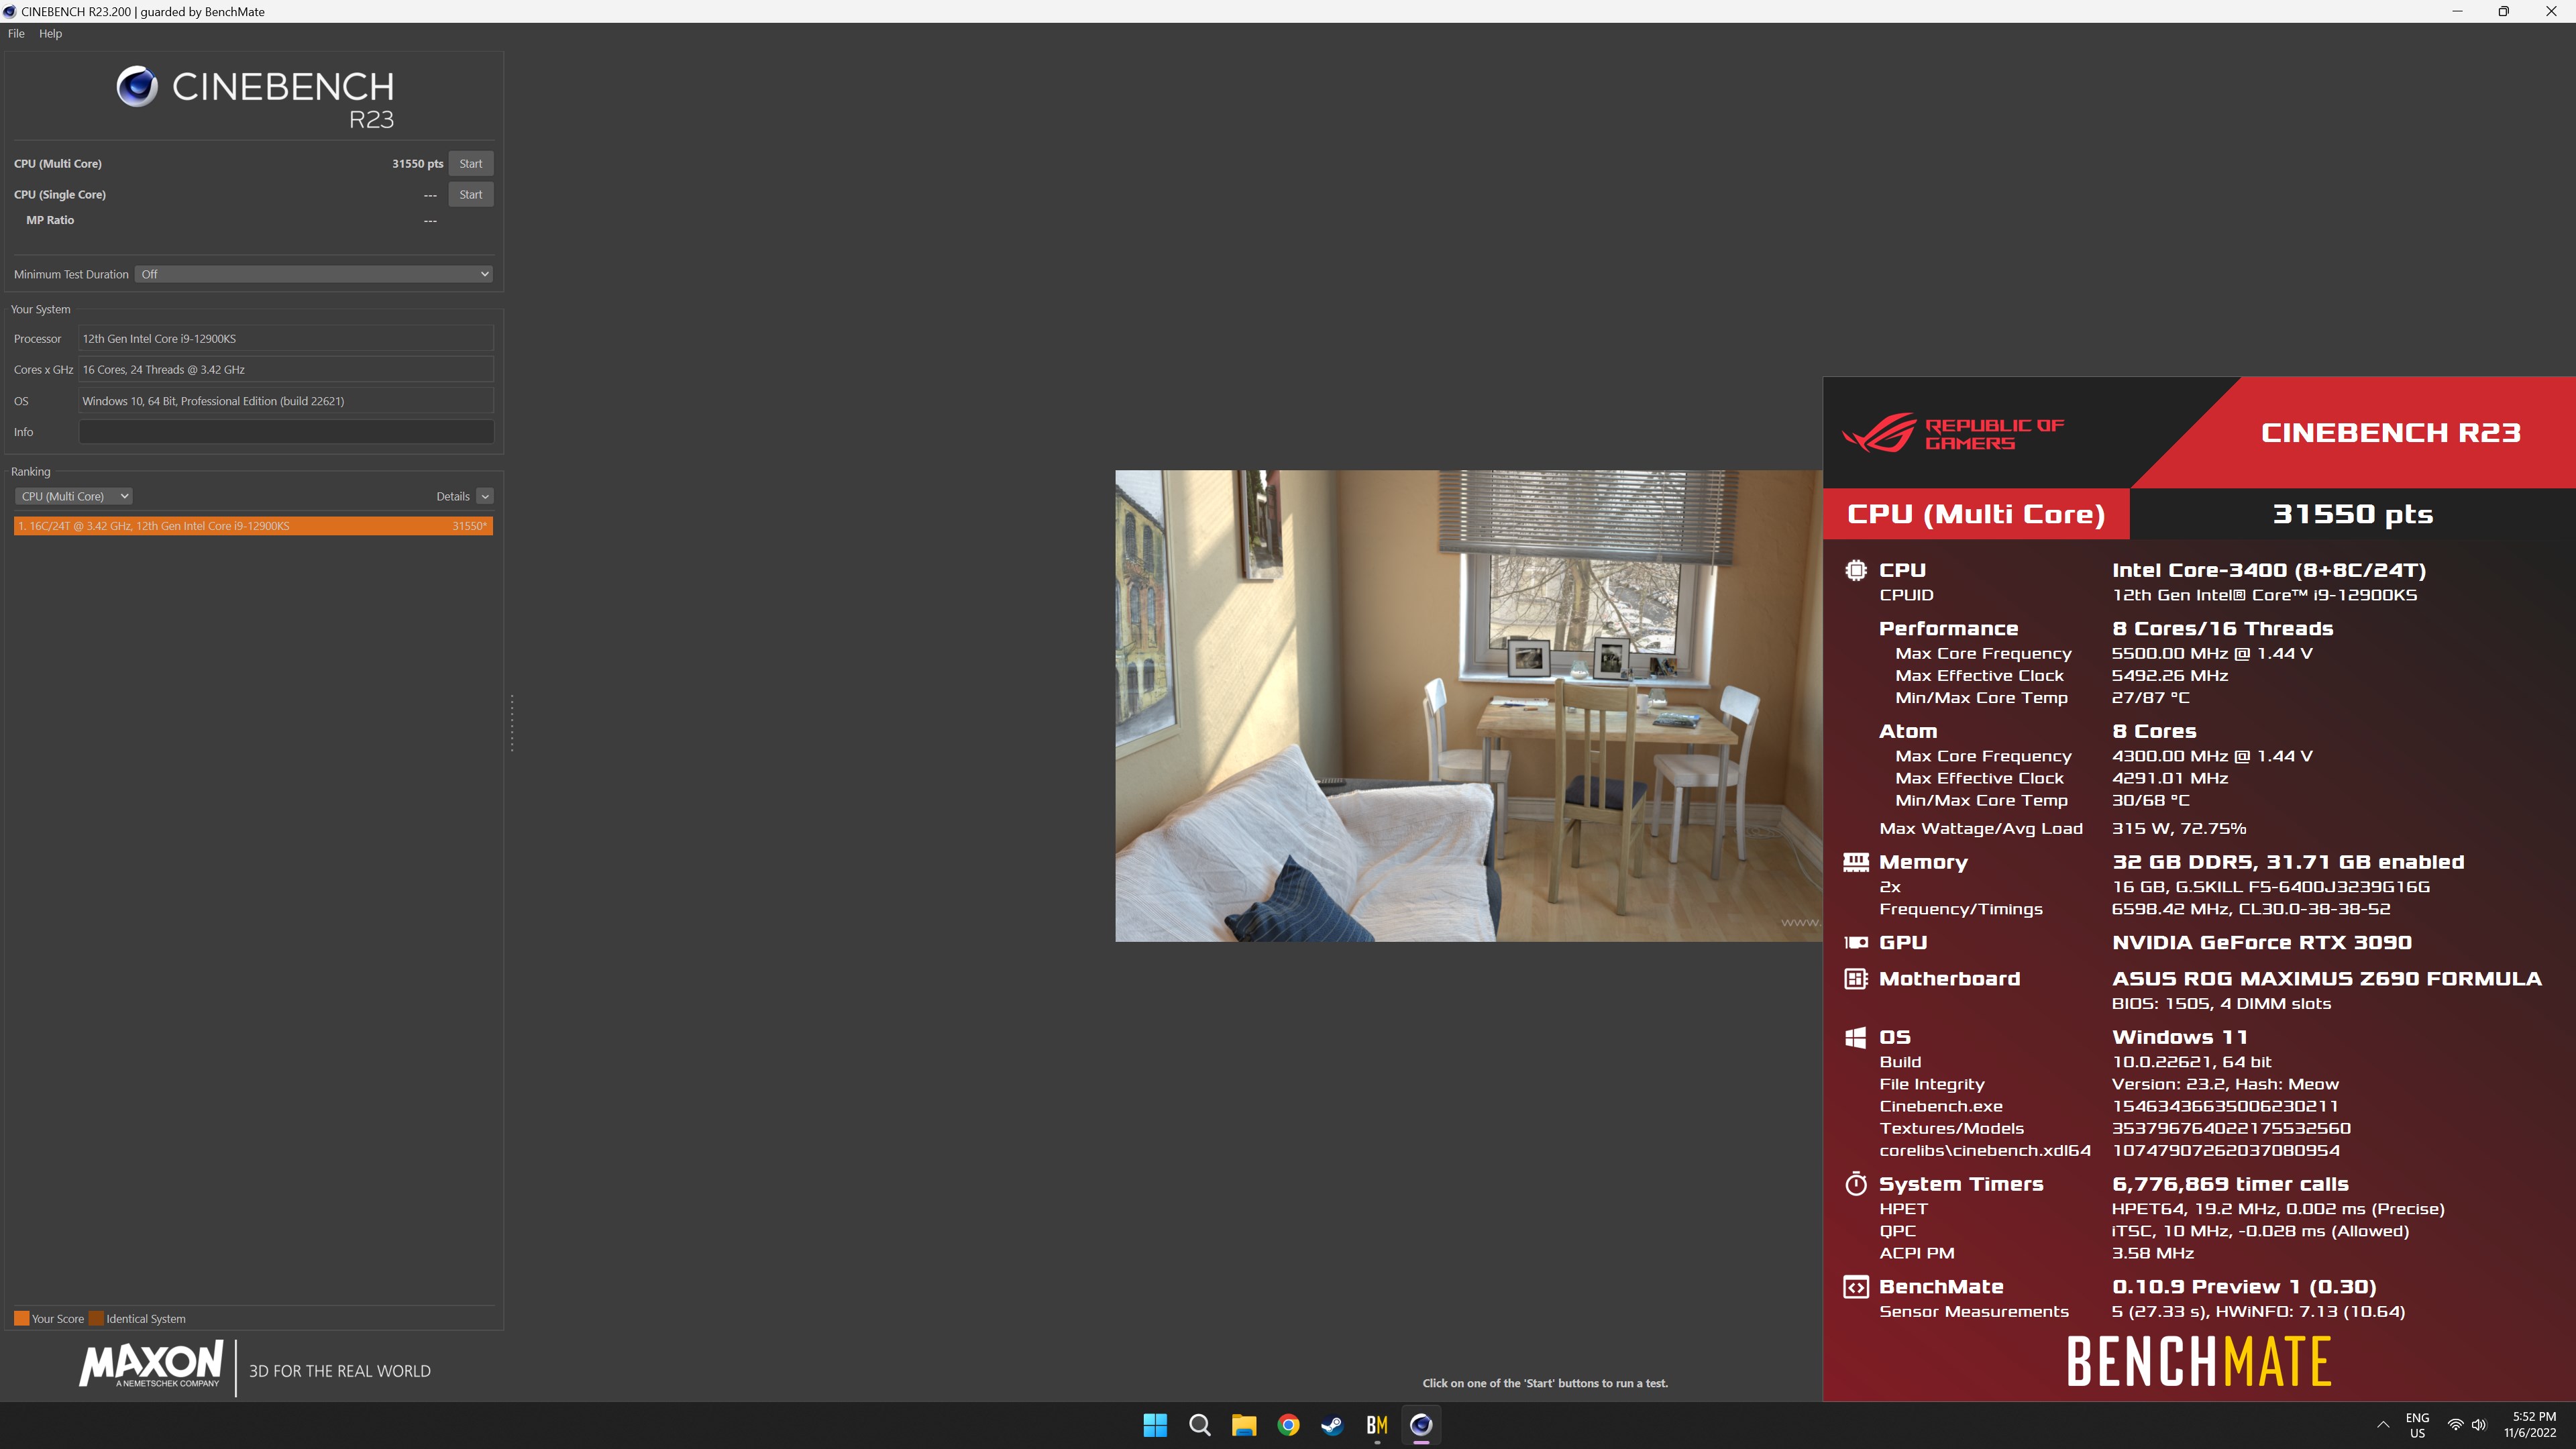The image size is (2576, 1449).
Task: Expand the ranking Details dropdown arrow
Action: [x=485, y=496]
